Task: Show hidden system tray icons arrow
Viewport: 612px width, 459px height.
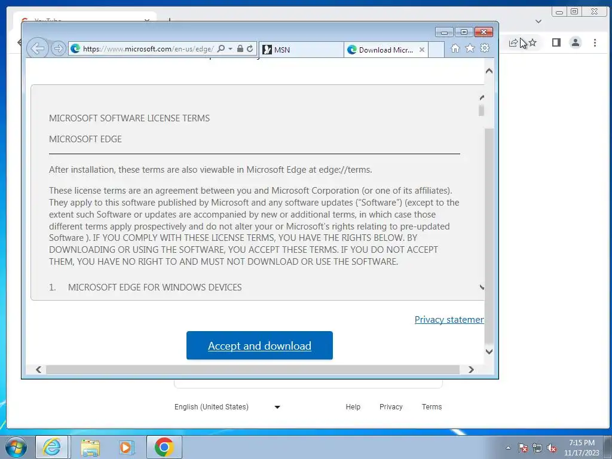Action: (508, 448)
